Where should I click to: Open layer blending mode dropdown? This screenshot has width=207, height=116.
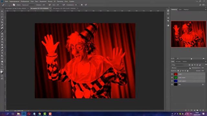(x=181, y=68)
